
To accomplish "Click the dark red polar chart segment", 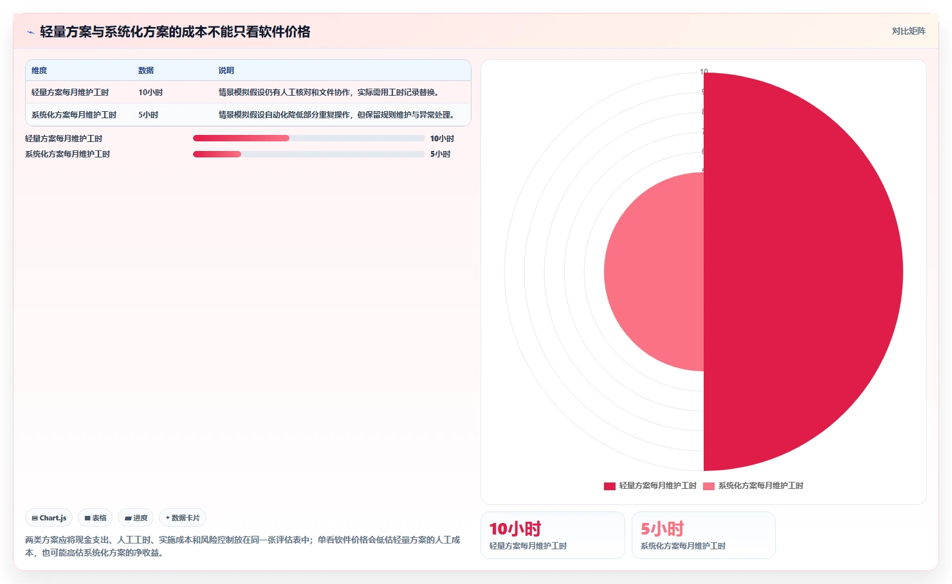I will [x=804, y=272].
